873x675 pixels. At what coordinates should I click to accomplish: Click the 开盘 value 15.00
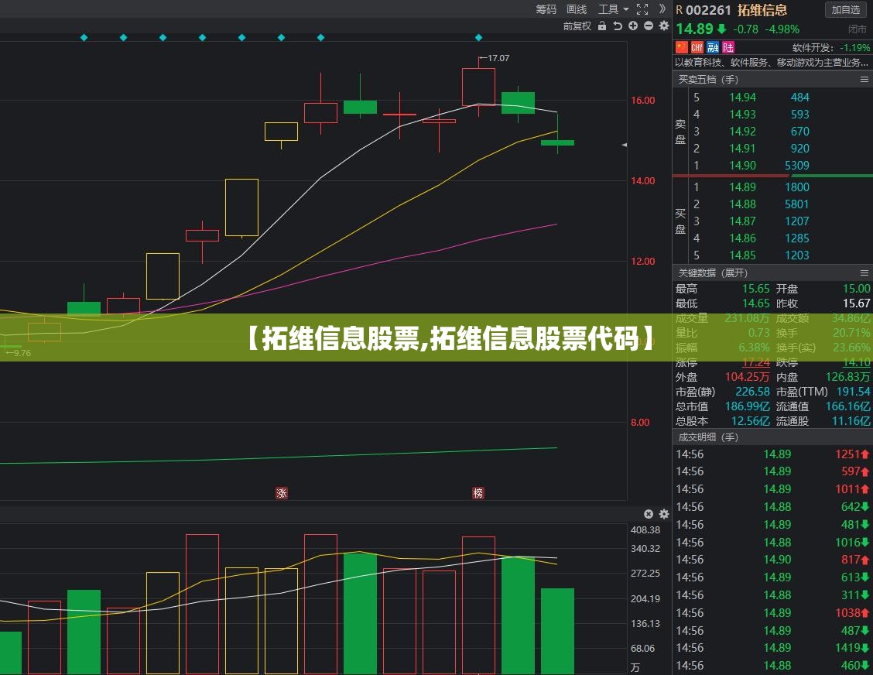coord(856,289)
